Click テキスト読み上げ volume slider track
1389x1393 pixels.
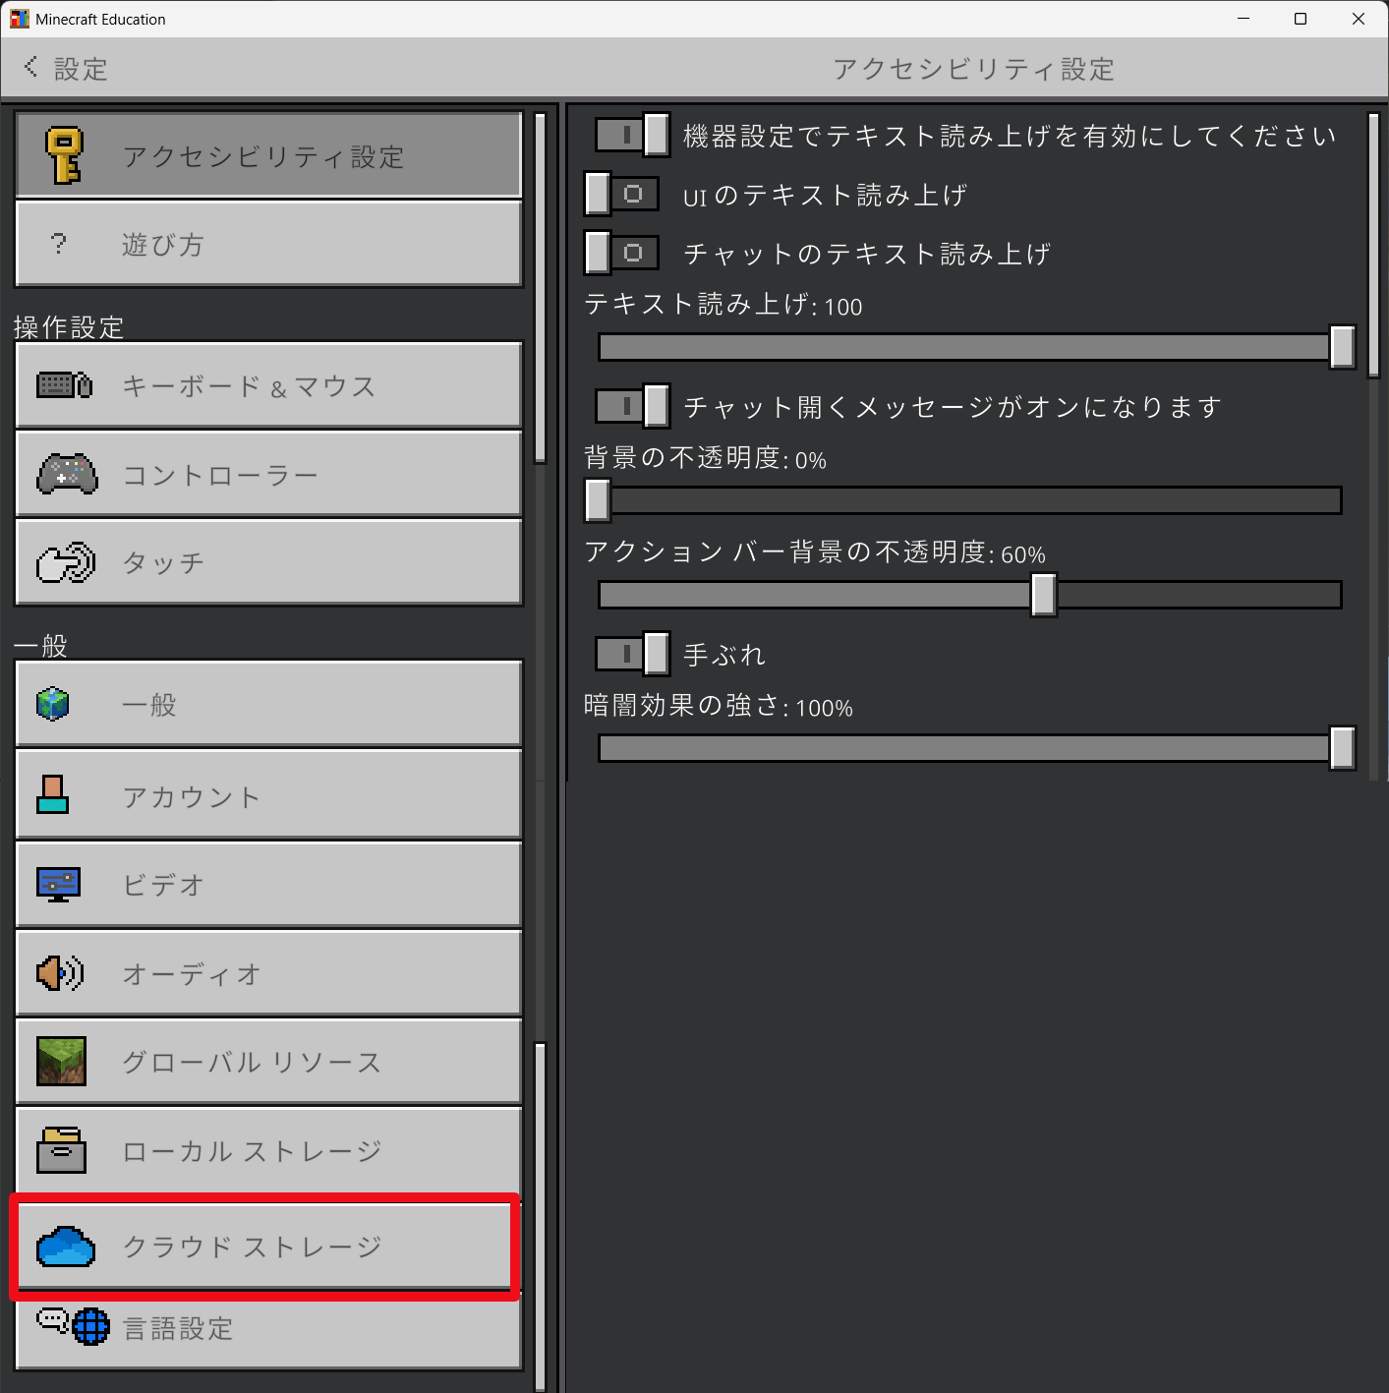[970, 347]
